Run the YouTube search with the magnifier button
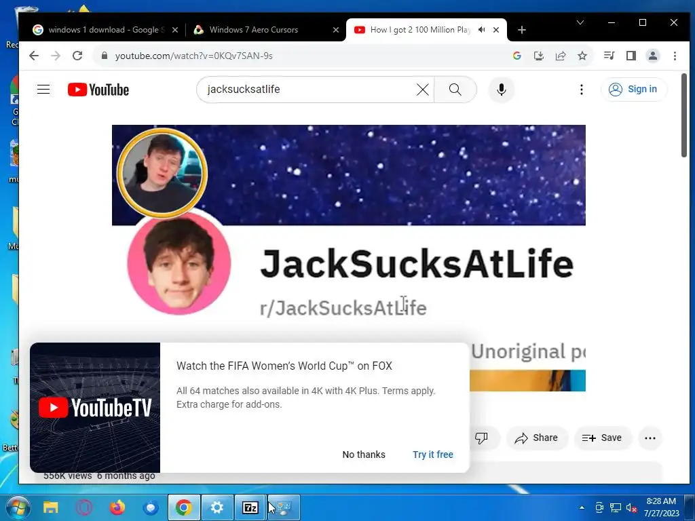The width and height of the screenshot is (695, 521). [455, 90]
